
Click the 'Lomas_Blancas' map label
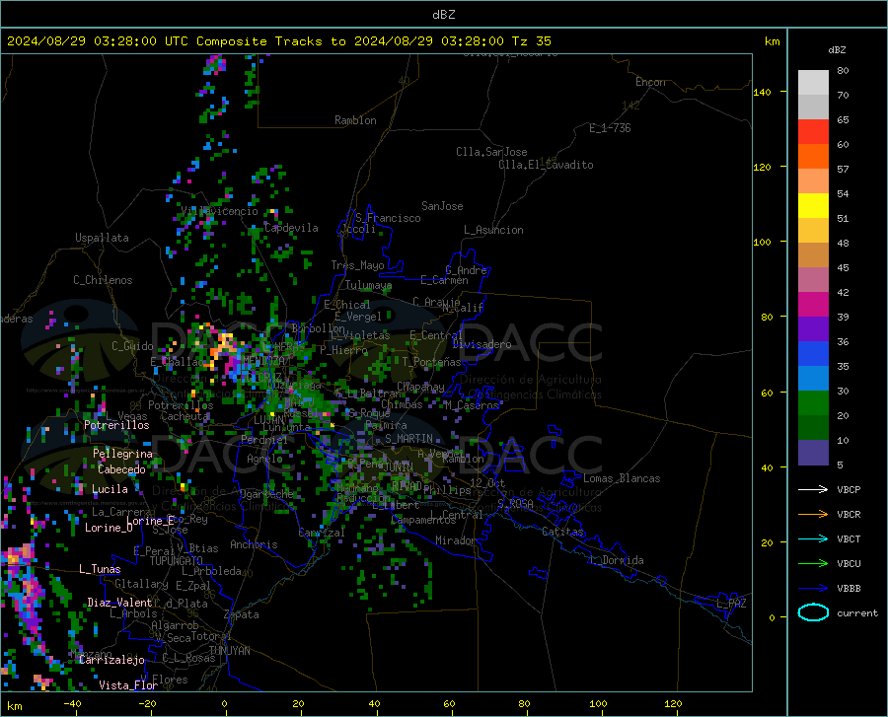(x=622, y=478)
